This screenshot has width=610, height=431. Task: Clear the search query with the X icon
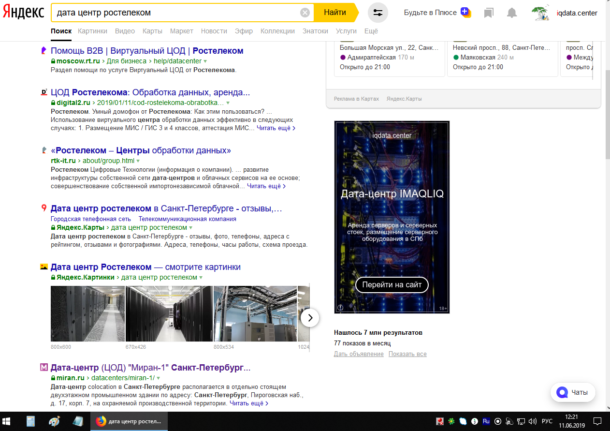pos(305,13)
